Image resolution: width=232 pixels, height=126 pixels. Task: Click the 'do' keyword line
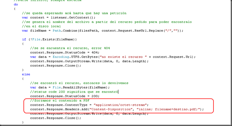16,4
